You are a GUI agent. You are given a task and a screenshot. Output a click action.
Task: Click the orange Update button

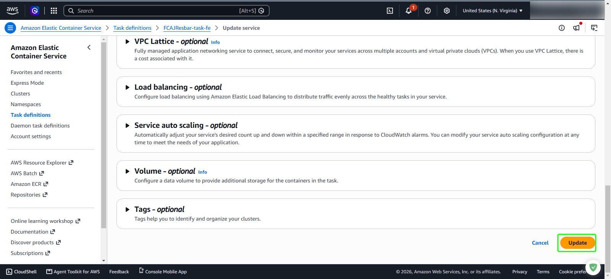[x=577, y=243]
